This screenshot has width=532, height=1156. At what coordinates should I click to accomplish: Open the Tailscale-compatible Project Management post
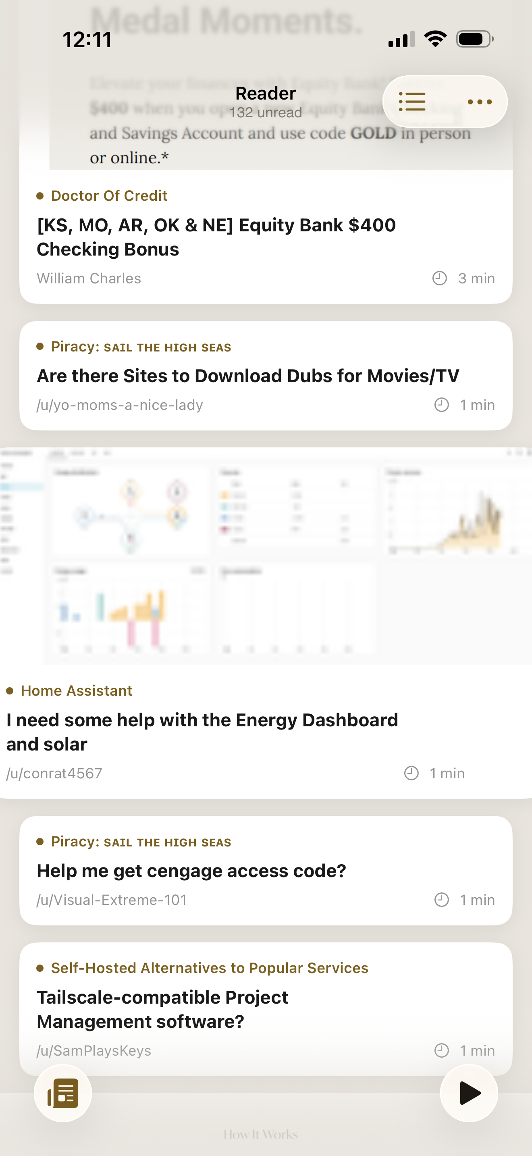click(162, 1009)
